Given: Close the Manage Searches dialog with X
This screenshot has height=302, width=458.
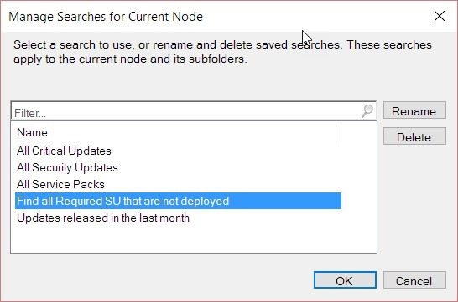Looking at the screenshot, I should pos(440,16).
